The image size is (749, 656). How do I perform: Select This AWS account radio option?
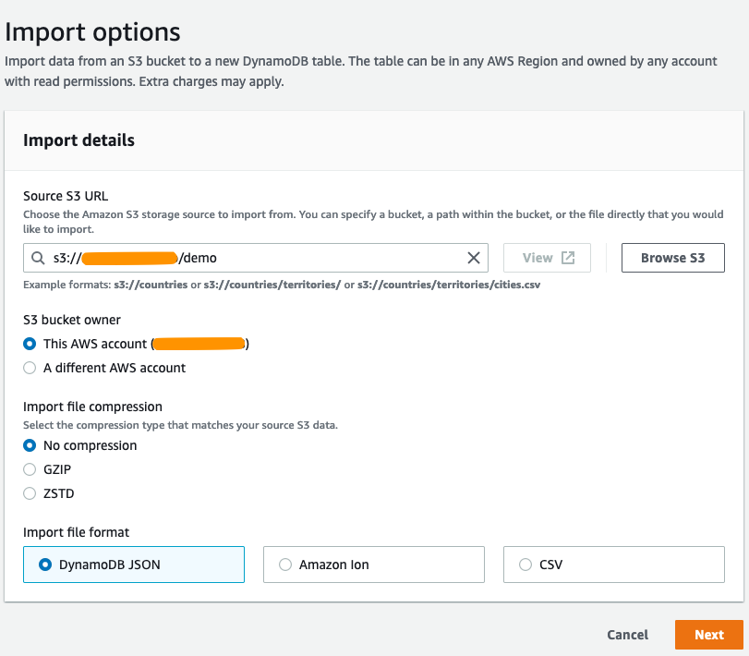point(30,344)
